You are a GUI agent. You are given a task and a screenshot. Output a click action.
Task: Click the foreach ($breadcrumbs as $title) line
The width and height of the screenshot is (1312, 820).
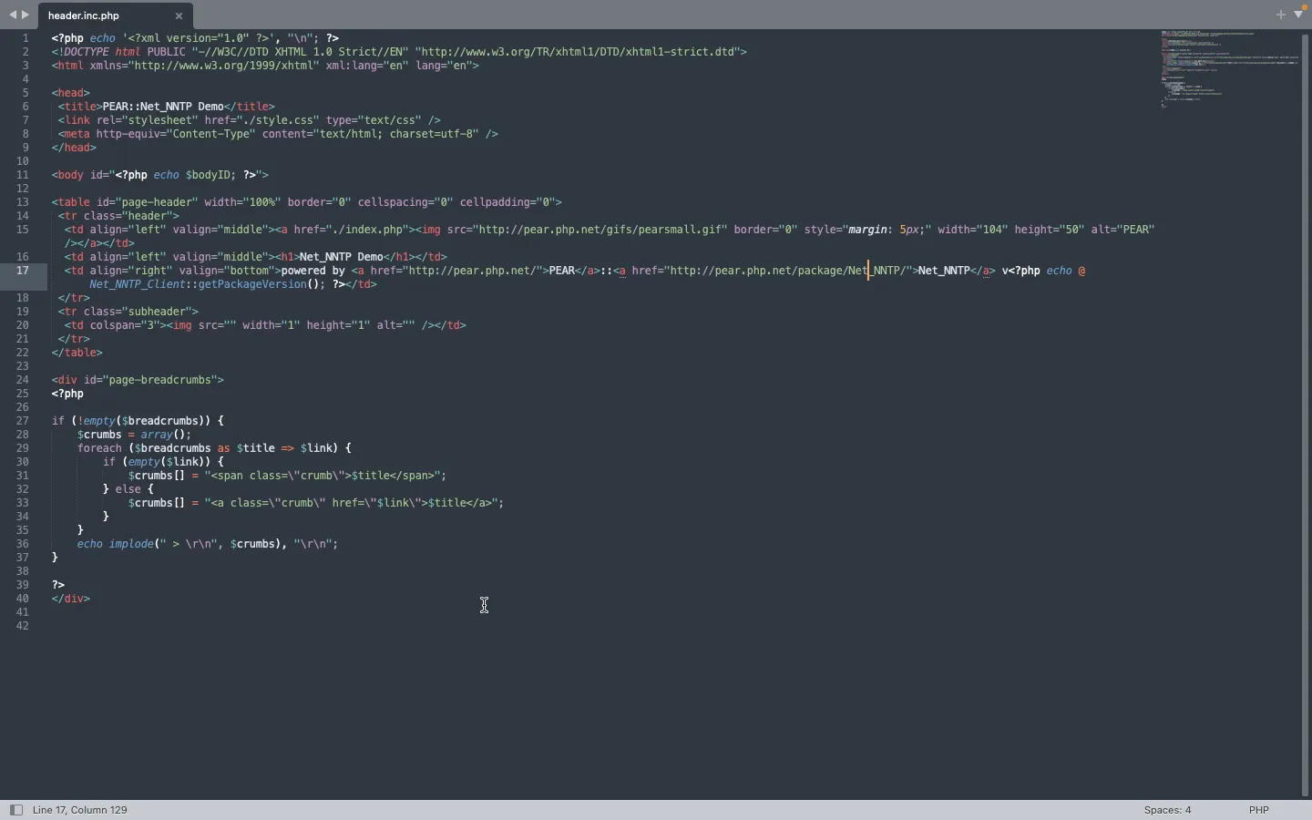pyautogui.click(x=214, y=448)
